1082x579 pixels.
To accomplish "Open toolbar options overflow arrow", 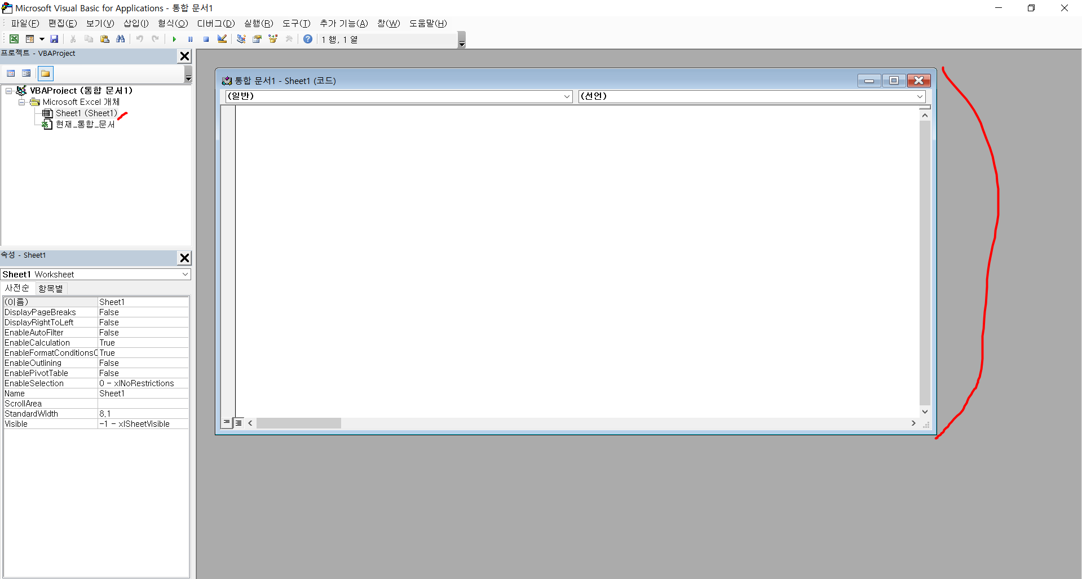I will point(462,40).
